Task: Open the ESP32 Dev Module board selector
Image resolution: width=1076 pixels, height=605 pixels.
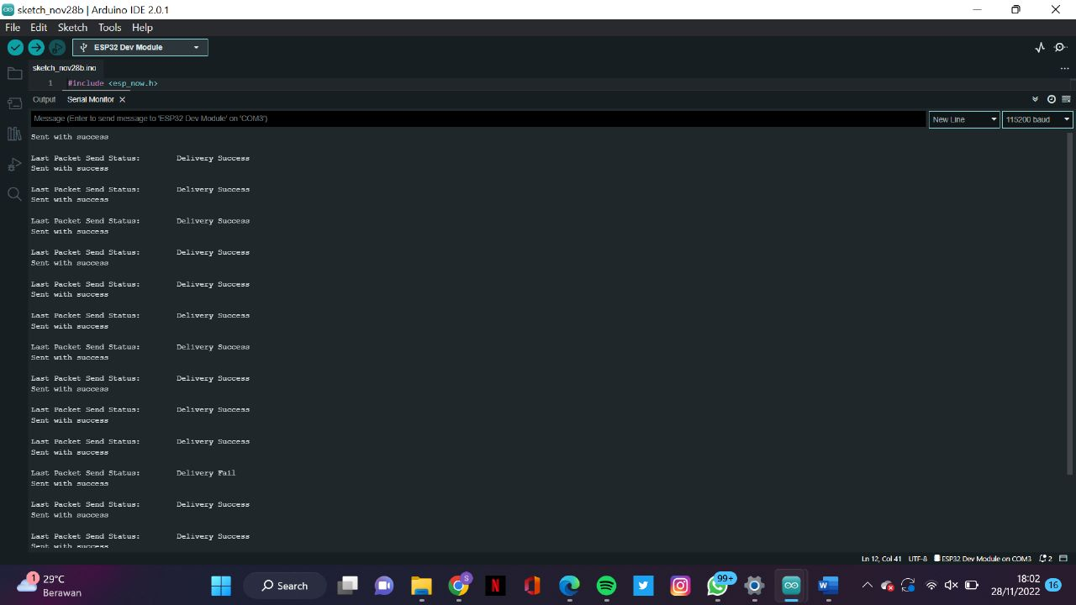Action: point(140,47)
